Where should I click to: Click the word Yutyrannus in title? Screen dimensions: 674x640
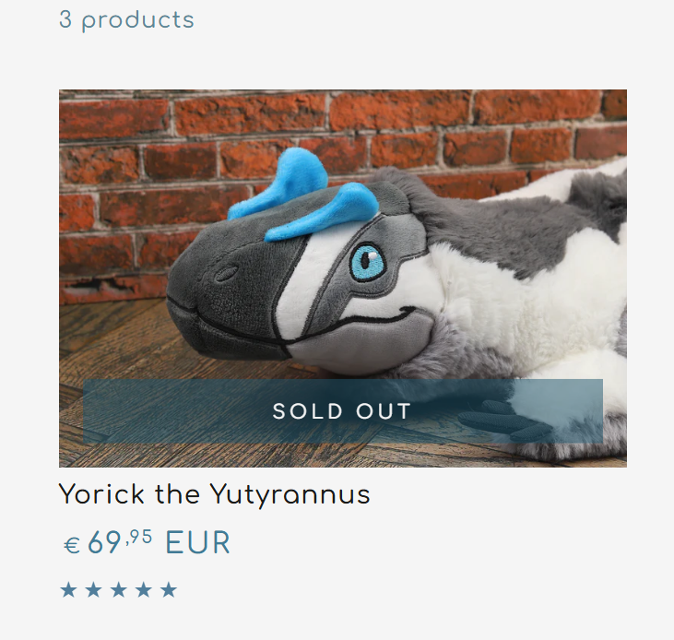(290, 495)
